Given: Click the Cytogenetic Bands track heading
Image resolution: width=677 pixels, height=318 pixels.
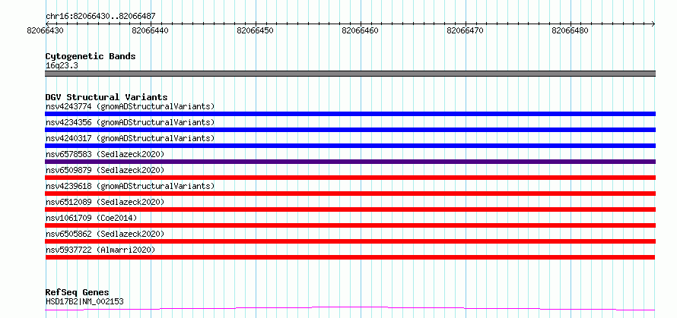Looking at the screenshot, I should coord(91,56).
